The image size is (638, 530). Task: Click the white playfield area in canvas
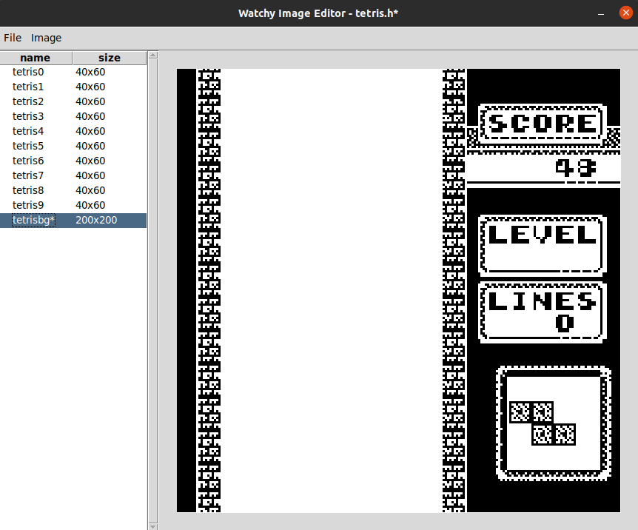point(331,290)
